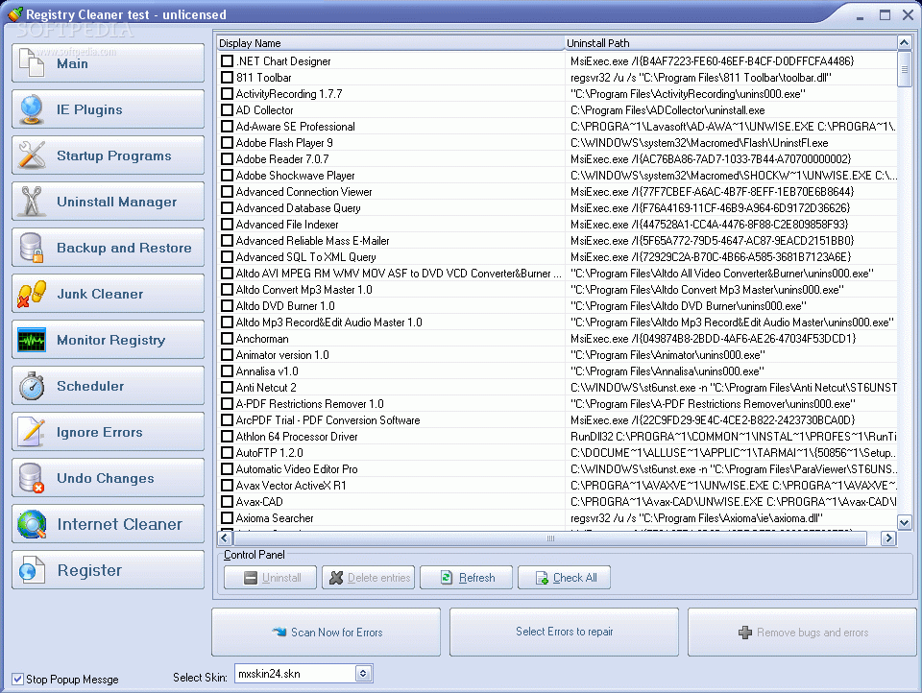This screenshot has width=922, height=693.
Task: Check the Anti Netcut 2 checkbox
Action: point(227,388)
